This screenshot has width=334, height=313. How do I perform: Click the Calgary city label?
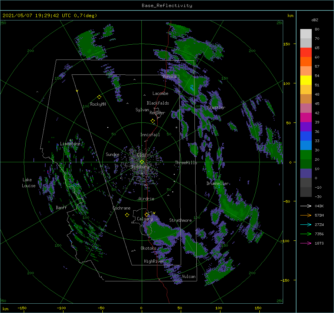click(x=145, y=219)
